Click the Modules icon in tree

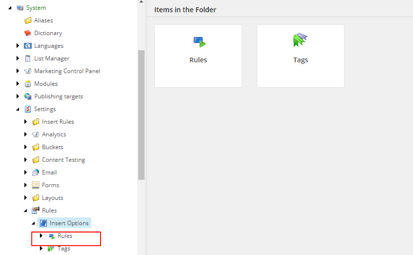pos(28,84)
